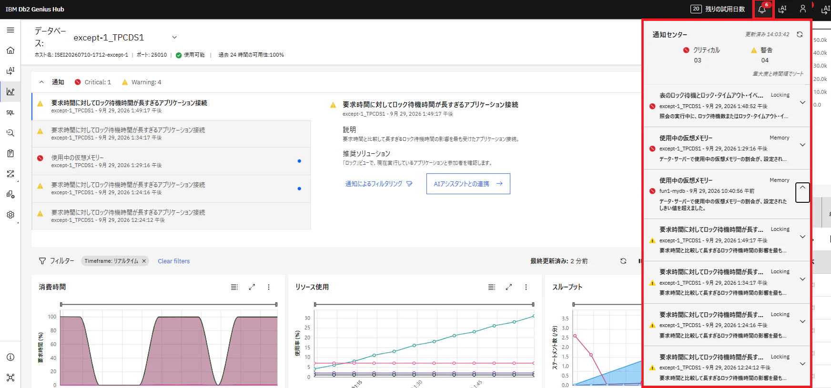The height and width of the screenshot is (388, 831).
Task: Open the clipboard reports sidebar icon
Action: (10, 153)
